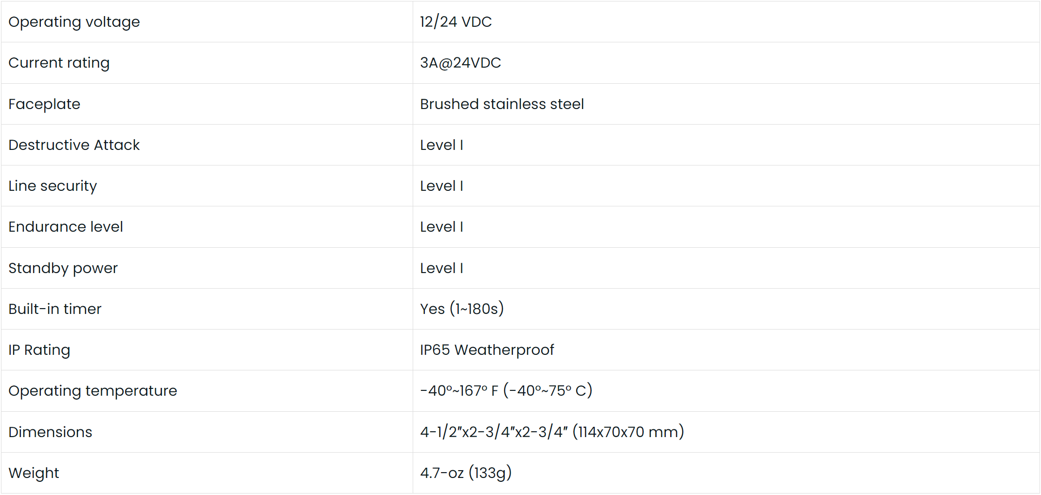Click the "Current rating" row label
The width and height of the screenshot is (1041, 495).
[59, 63]
